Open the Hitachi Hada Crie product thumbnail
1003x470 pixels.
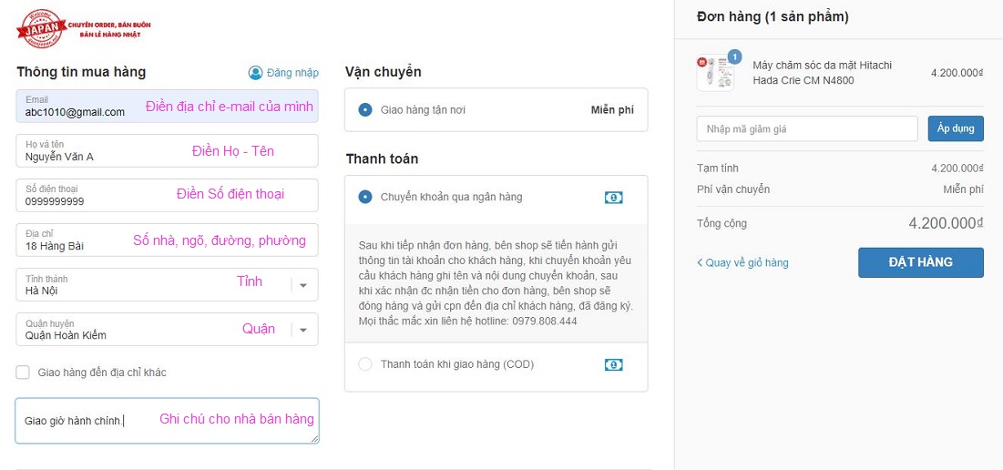tap(715, 73)
